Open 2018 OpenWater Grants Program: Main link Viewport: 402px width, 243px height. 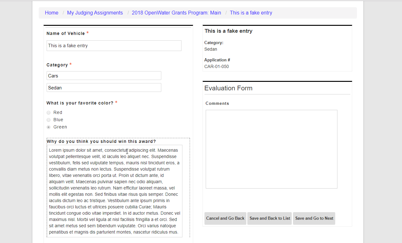(x=176, y=13)
